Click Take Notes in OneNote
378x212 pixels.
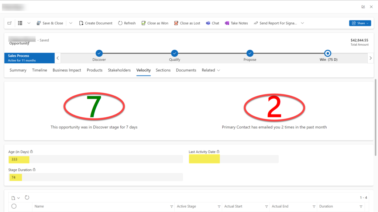coord(236,23)
